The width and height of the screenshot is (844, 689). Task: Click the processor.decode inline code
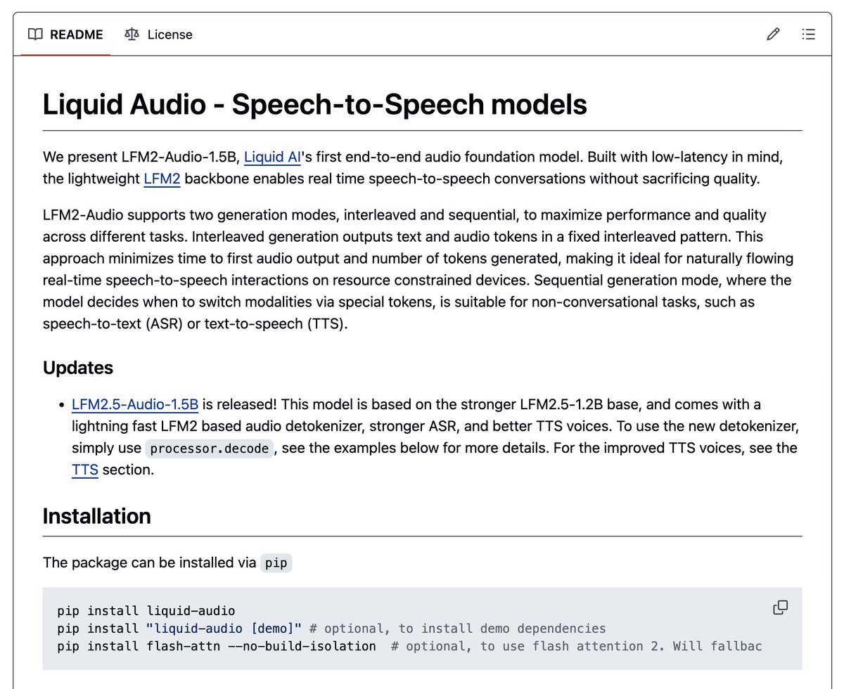pos(210,449)
